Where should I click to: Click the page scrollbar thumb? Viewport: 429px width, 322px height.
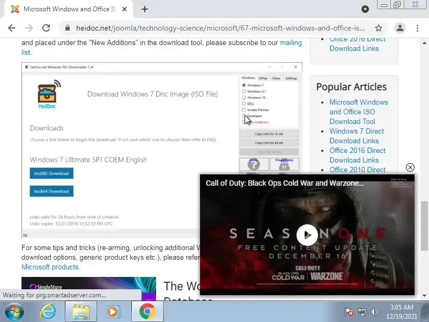tap(424, 226)
